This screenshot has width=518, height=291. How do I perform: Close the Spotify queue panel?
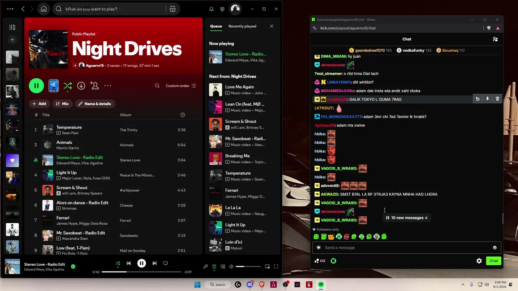coord(272,26)
